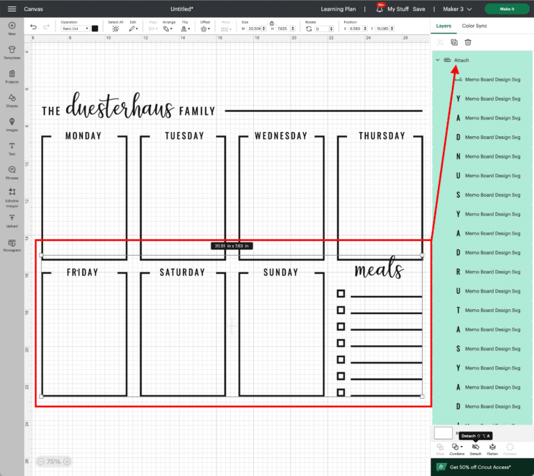
Task: Open the Shapes tool in sidebar
Action: tap(12, 101)
